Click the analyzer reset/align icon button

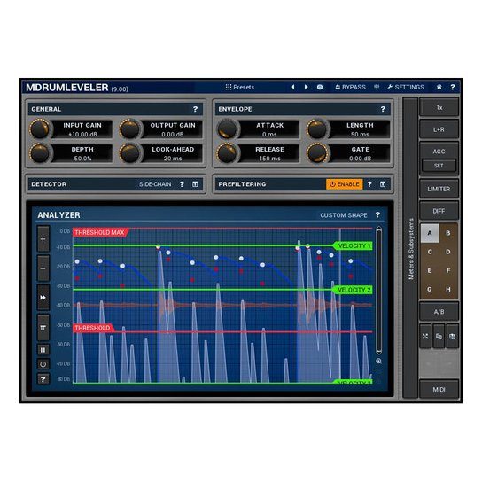[43, 327]
